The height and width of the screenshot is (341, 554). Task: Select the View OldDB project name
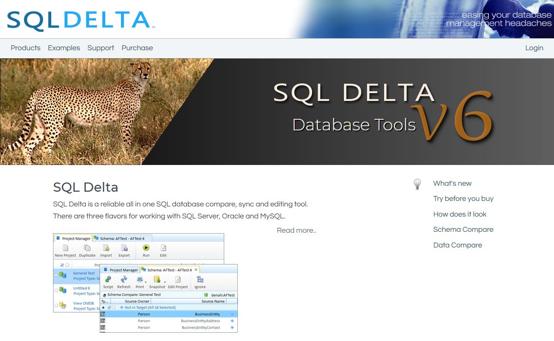pos(84,303)
